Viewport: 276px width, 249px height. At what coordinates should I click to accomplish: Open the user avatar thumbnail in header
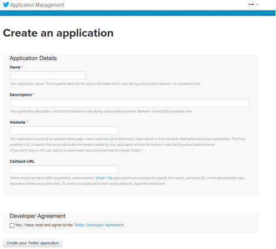(251, 4)
